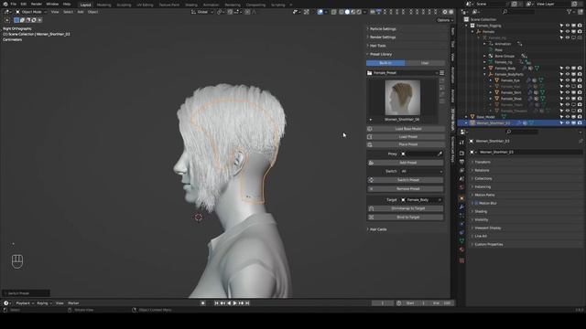Expand the Hair Cards panel
Screen dimensions: 586x329
[378, 229]
